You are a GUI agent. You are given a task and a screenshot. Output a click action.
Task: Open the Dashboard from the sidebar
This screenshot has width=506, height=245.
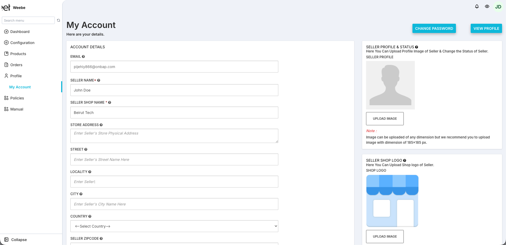[20, 32]
